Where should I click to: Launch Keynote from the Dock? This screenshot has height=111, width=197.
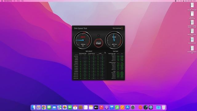pyautogui.click(x=112, y=107)
